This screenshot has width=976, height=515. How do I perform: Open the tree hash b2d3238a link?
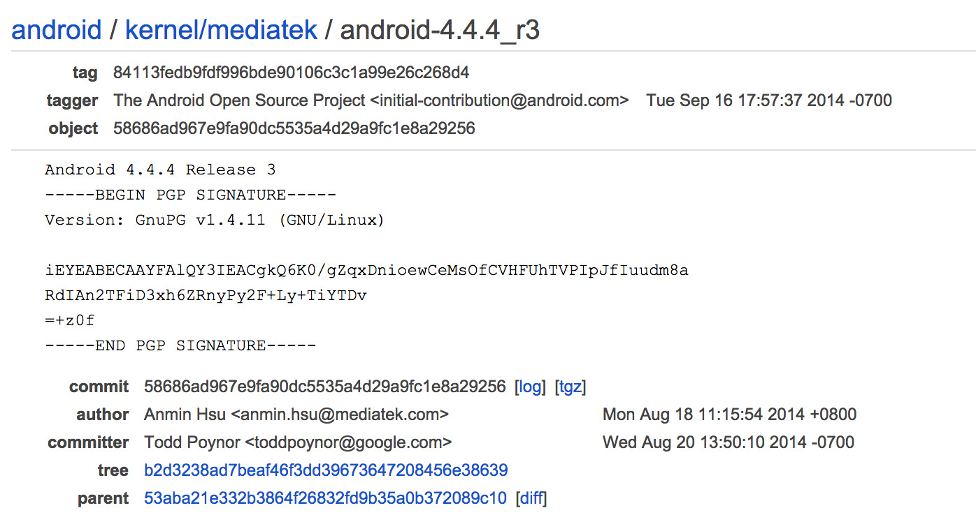pos(326,470)
